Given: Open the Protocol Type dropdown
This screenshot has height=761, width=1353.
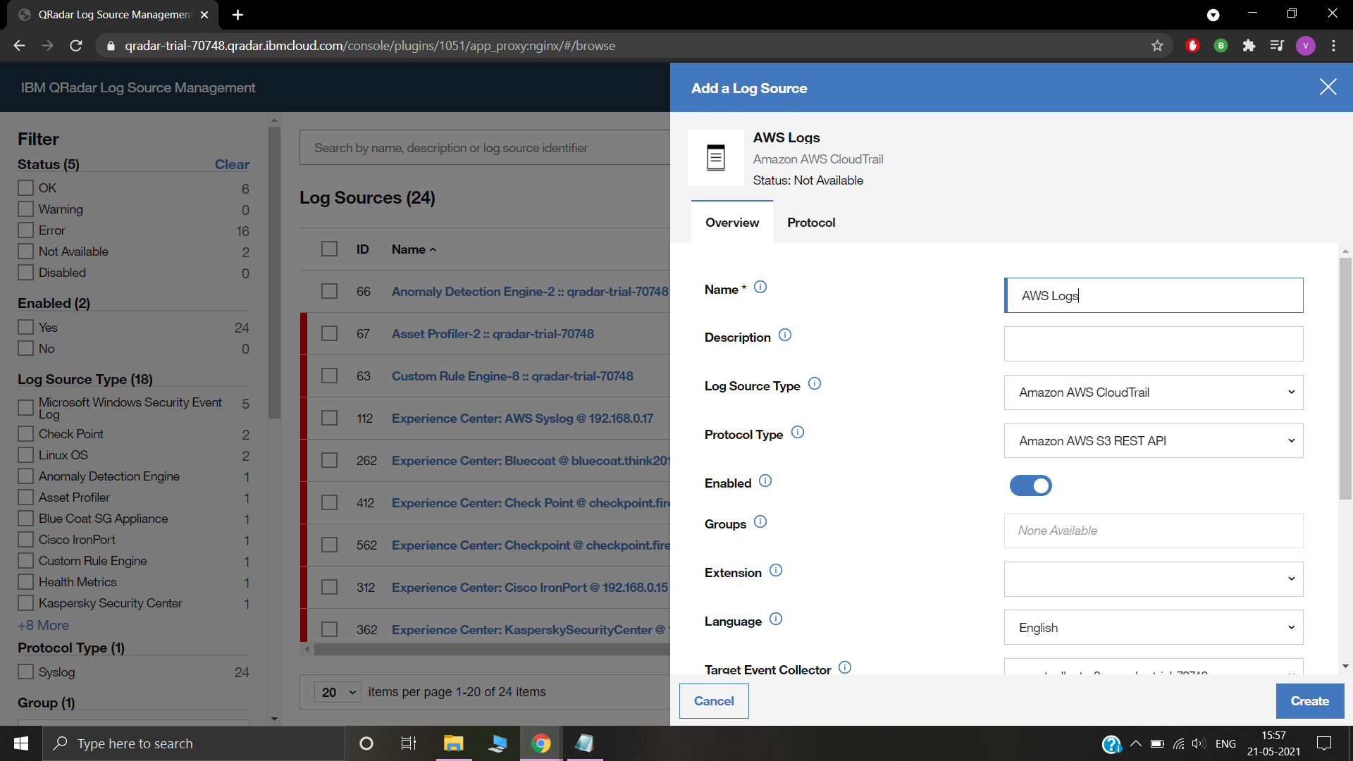Looking at the screenshot, I should (1154, 441).
